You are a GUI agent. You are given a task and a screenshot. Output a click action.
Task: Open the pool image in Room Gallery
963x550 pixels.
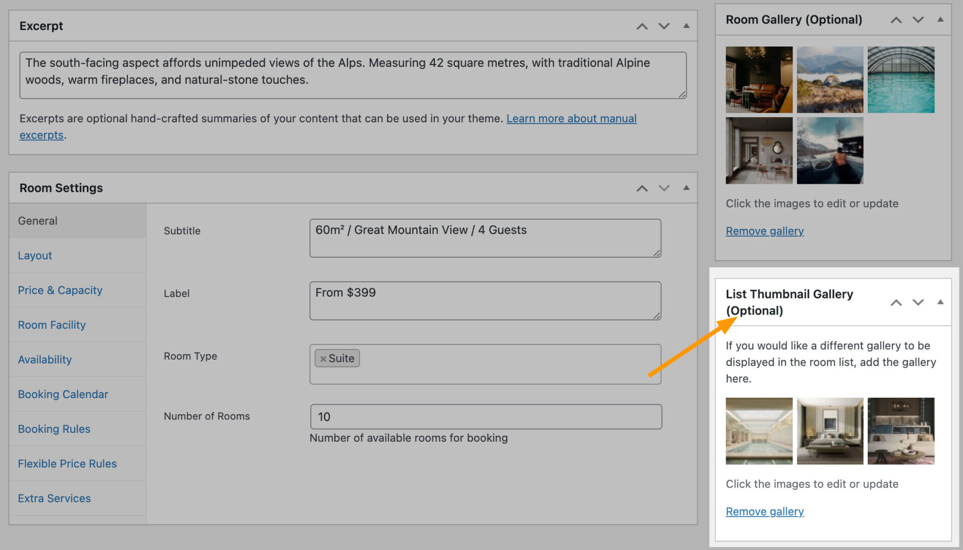click(901, 79)
